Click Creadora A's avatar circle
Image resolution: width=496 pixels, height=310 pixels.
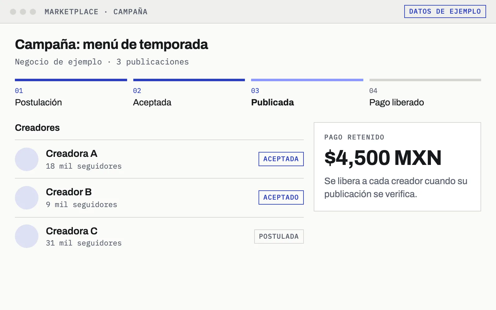[x=27, y=159]
